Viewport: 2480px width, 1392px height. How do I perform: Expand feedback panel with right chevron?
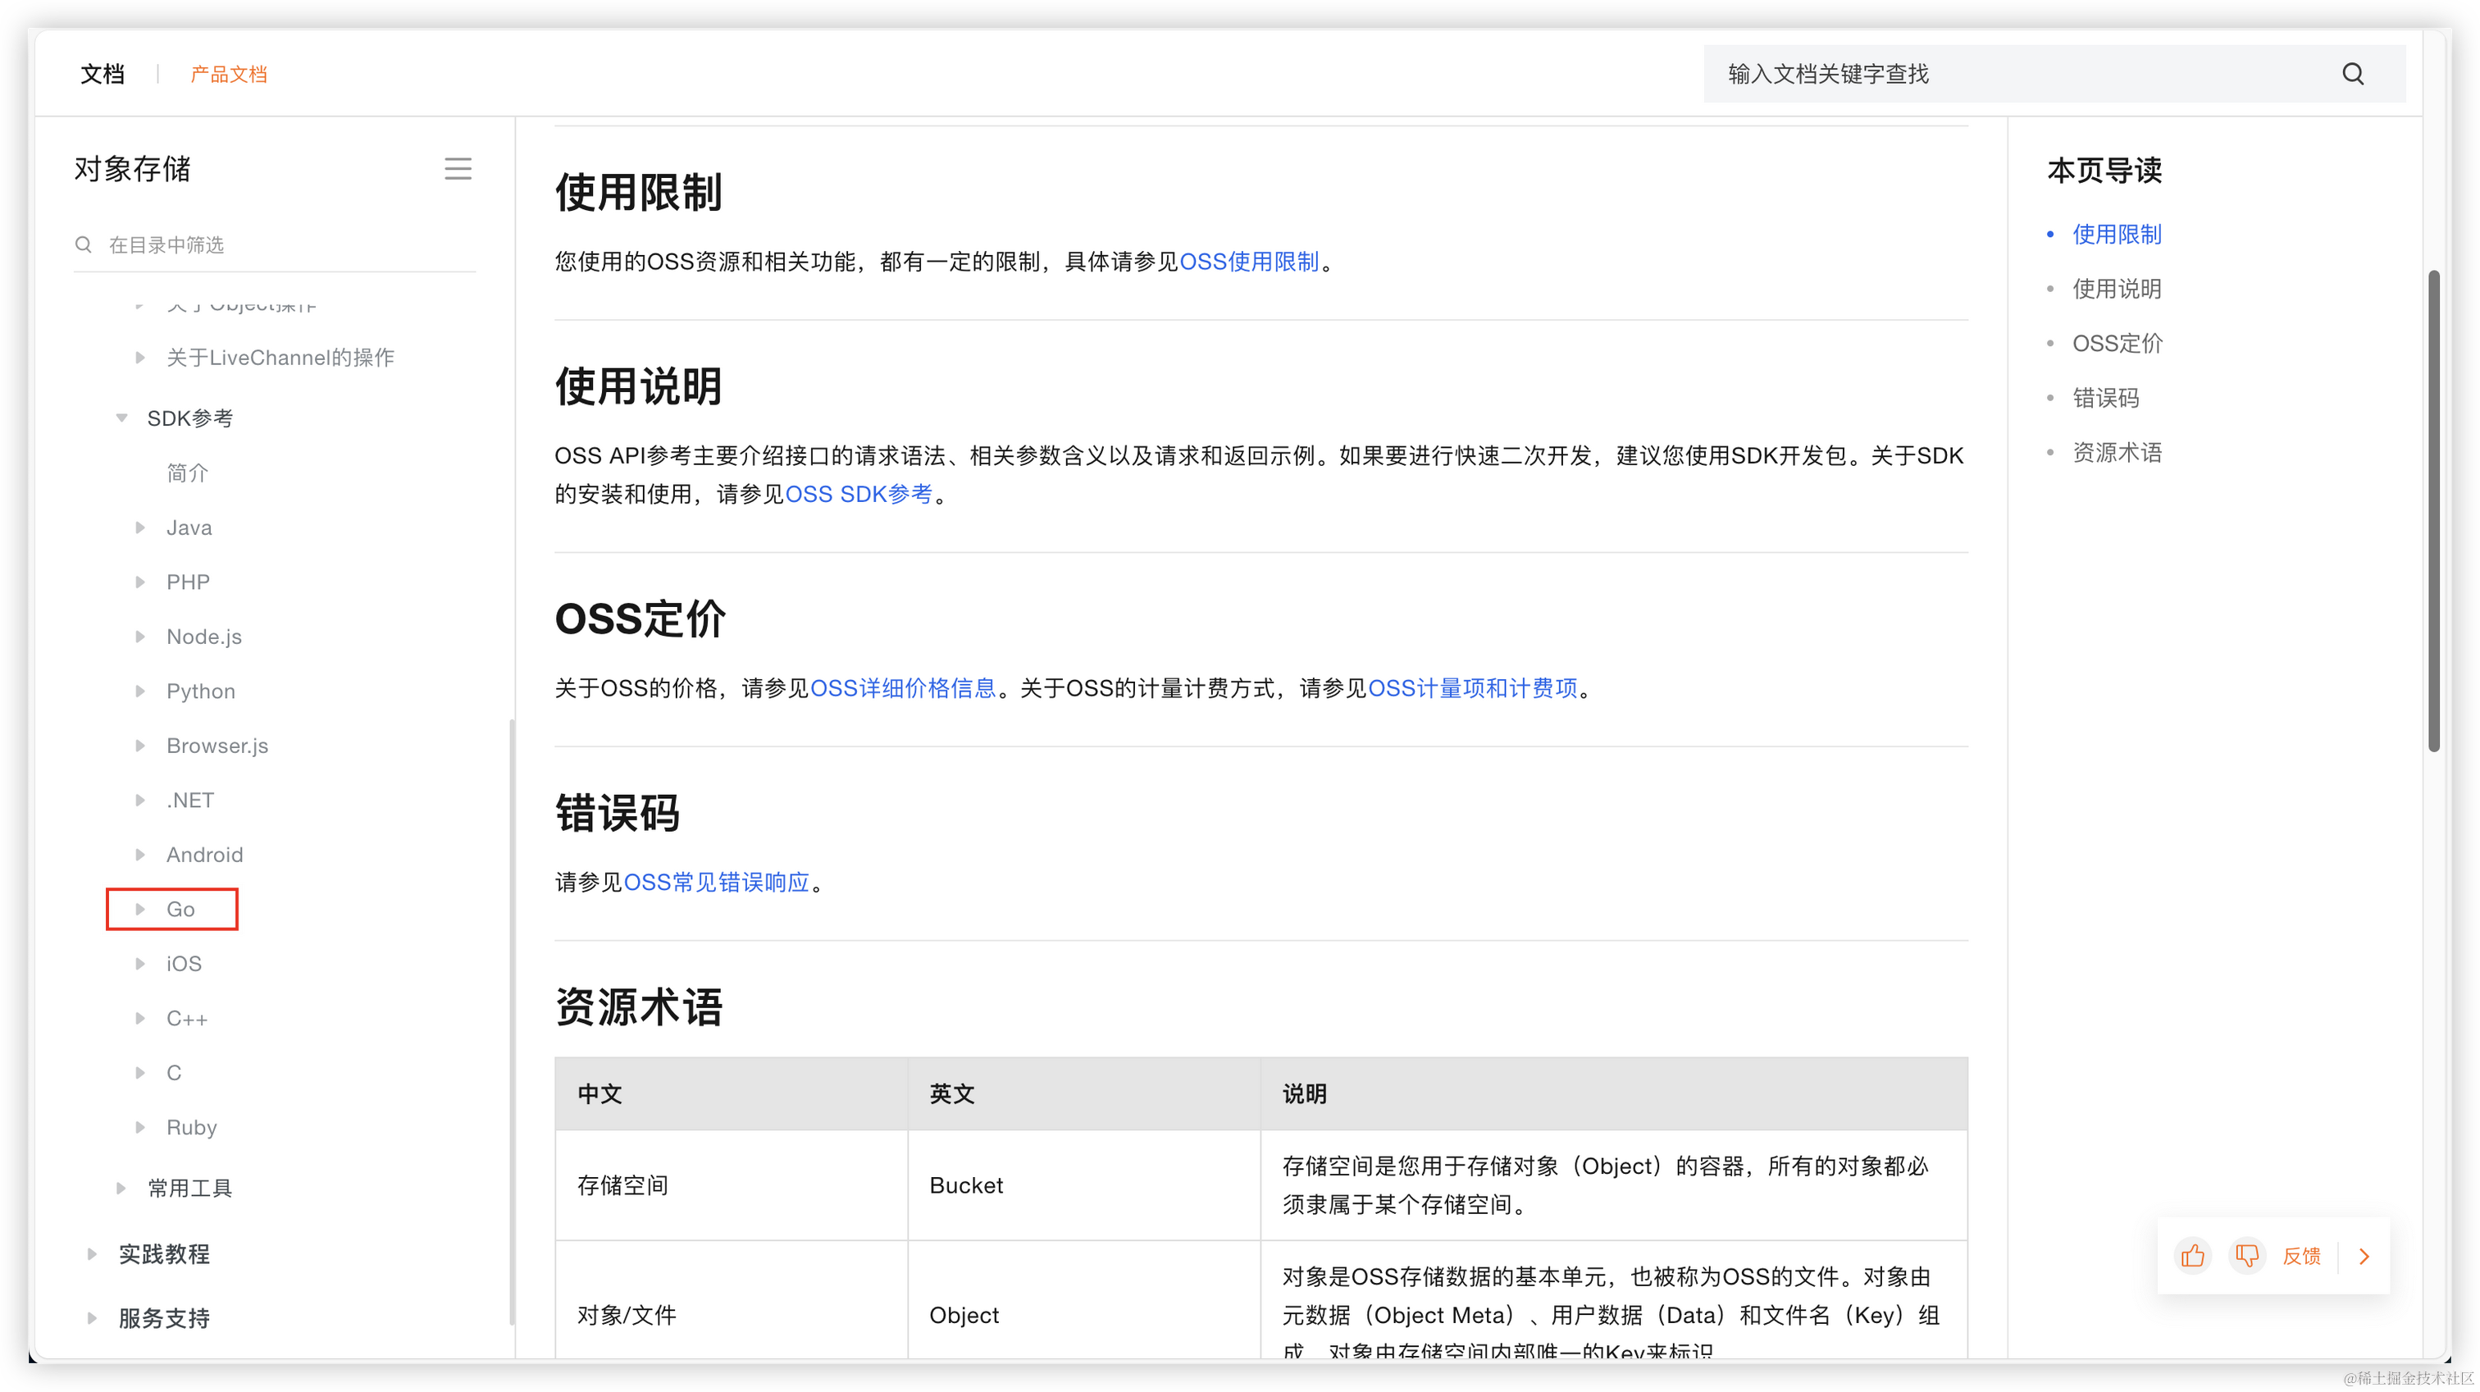coord(2364,1255)
